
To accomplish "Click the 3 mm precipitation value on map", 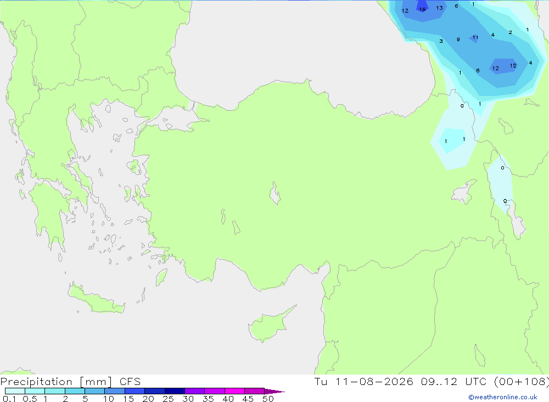I will (x=441, y=41).
